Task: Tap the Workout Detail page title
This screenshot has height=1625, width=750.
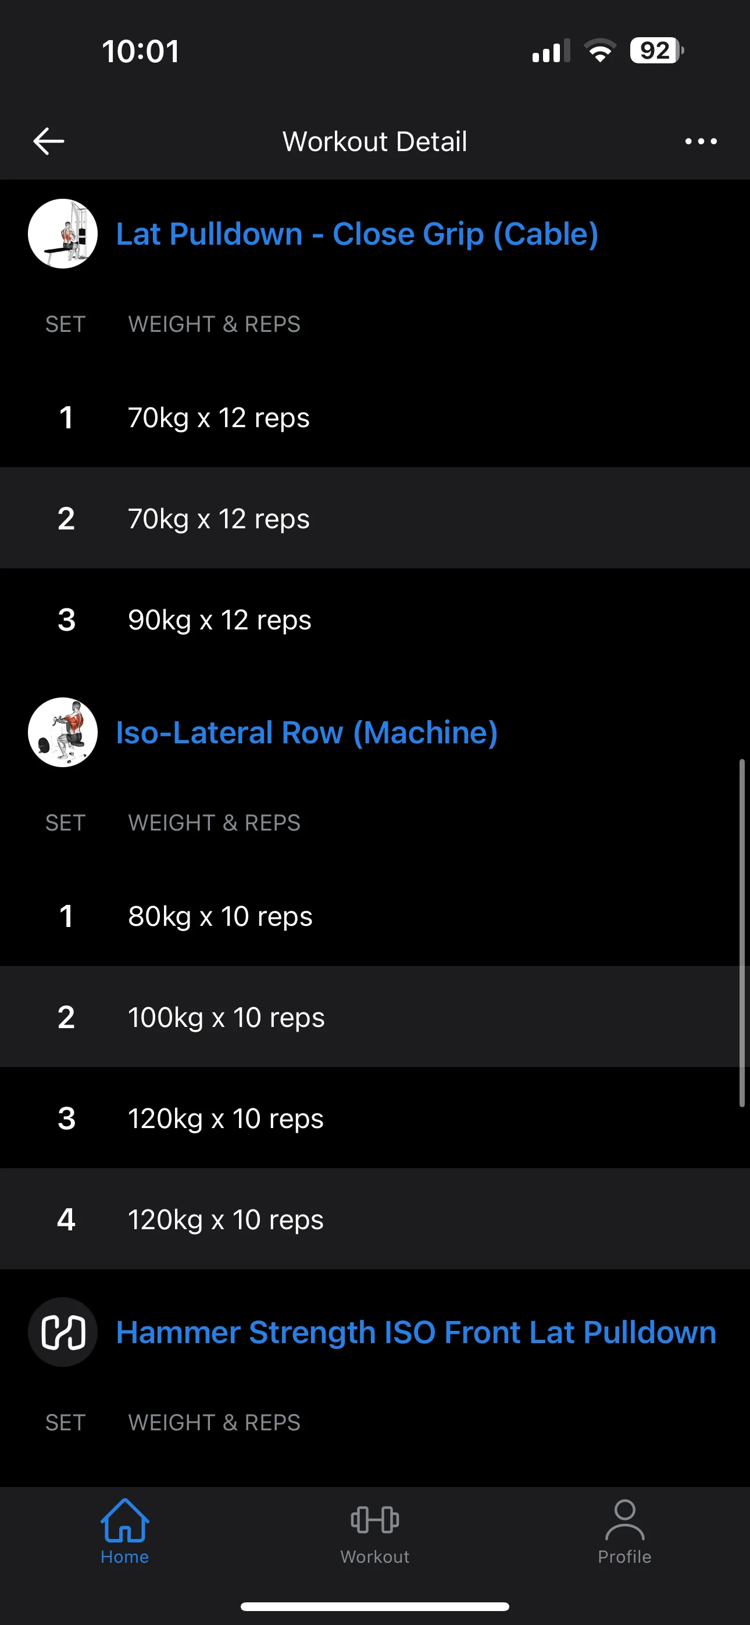Action: (375, 141)
